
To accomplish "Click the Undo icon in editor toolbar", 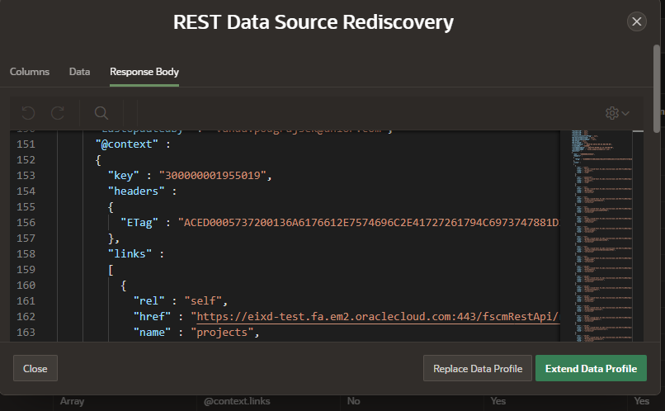I will [x=29, y=112].
